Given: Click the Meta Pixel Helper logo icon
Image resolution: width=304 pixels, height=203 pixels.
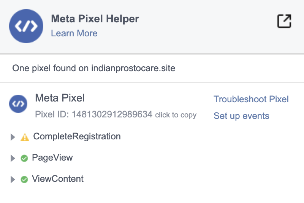Looking at the screenshot, I should [27, 26].
